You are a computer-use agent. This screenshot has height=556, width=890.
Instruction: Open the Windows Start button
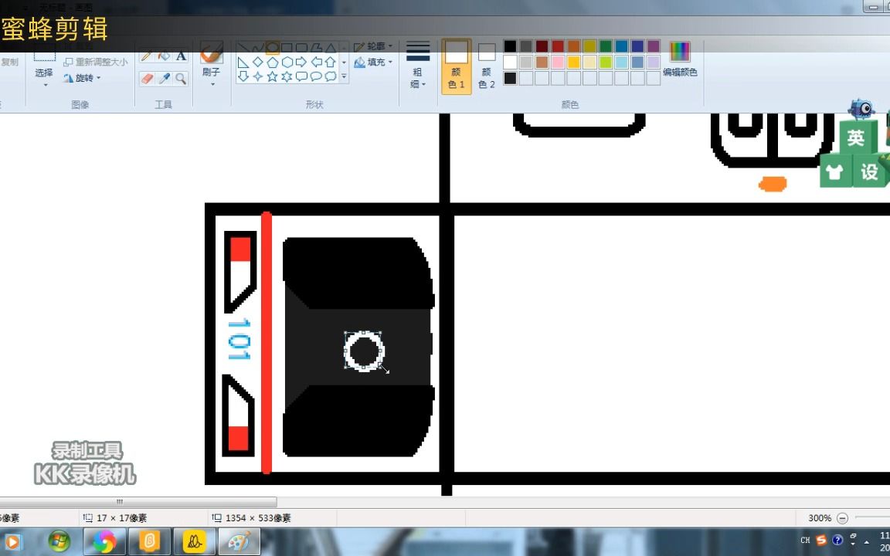click(x=59, y=542)
